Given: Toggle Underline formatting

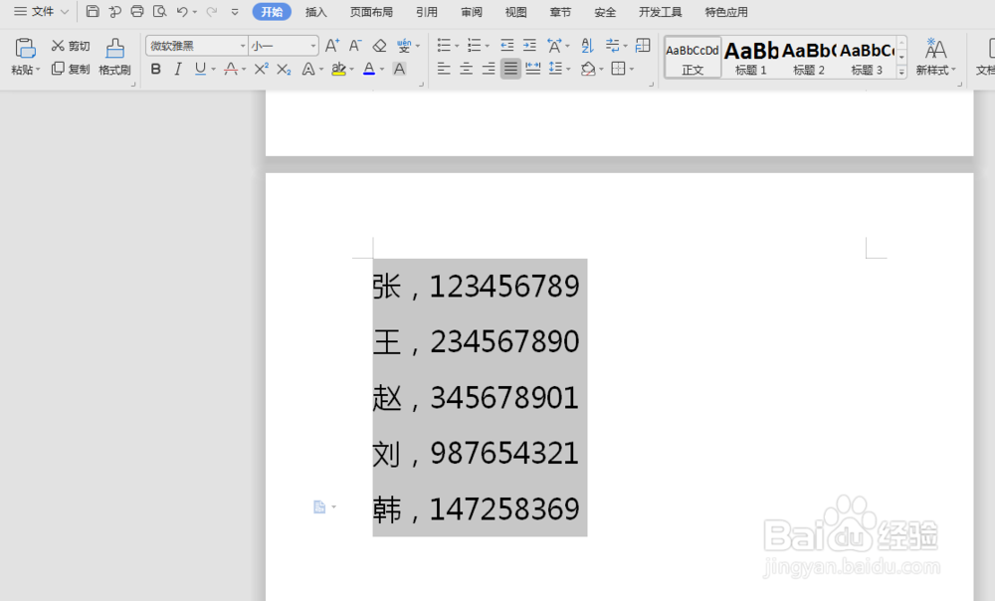Looking at the screenshot, I should (201, 69).
